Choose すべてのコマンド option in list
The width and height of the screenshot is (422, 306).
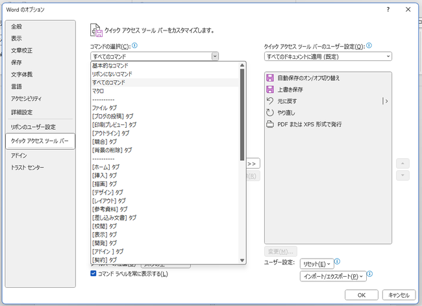pos(164,82)
